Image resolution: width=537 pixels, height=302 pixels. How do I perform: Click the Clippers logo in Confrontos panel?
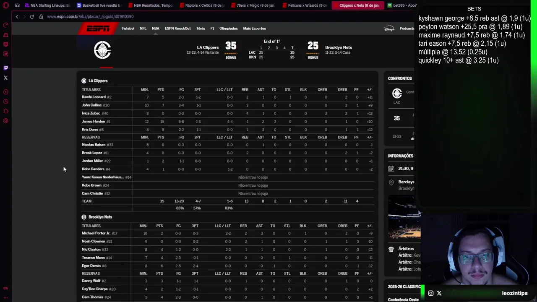397,93
